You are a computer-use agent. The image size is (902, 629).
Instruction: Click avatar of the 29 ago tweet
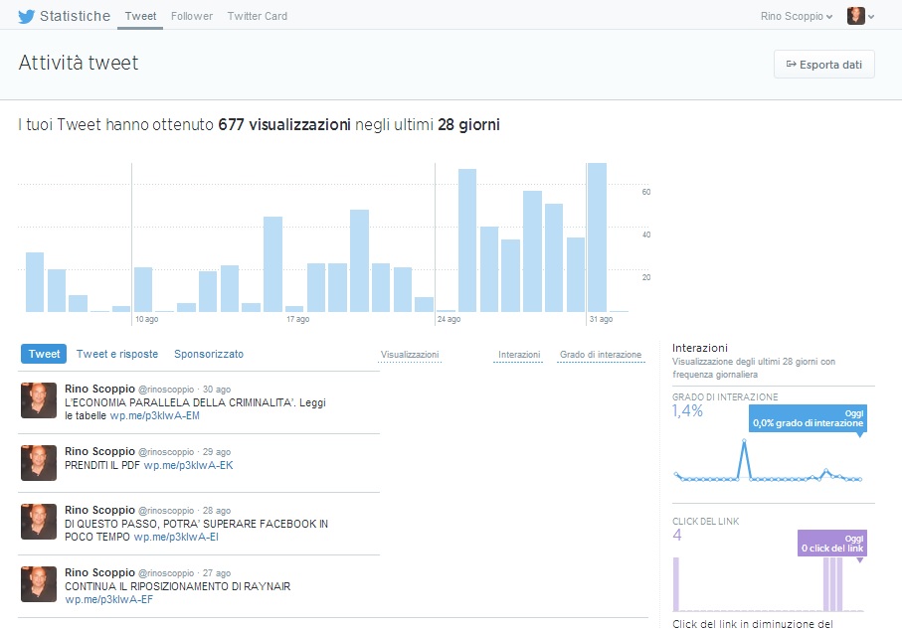(39, 462)
